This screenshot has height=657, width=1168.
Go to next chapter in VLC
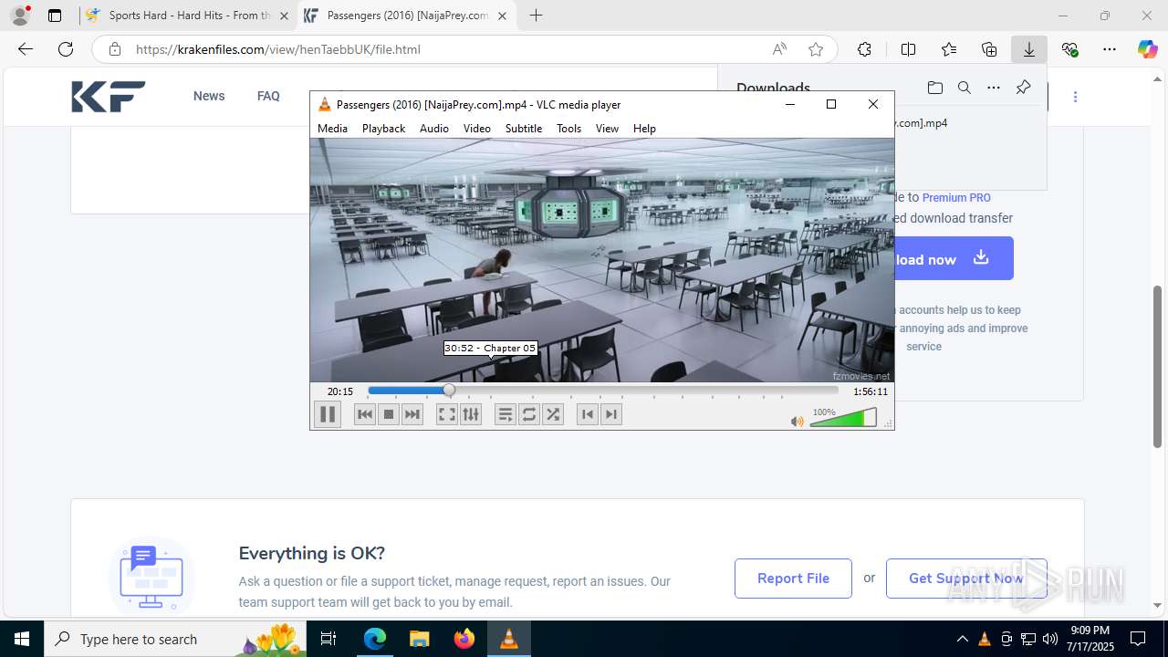611,414
